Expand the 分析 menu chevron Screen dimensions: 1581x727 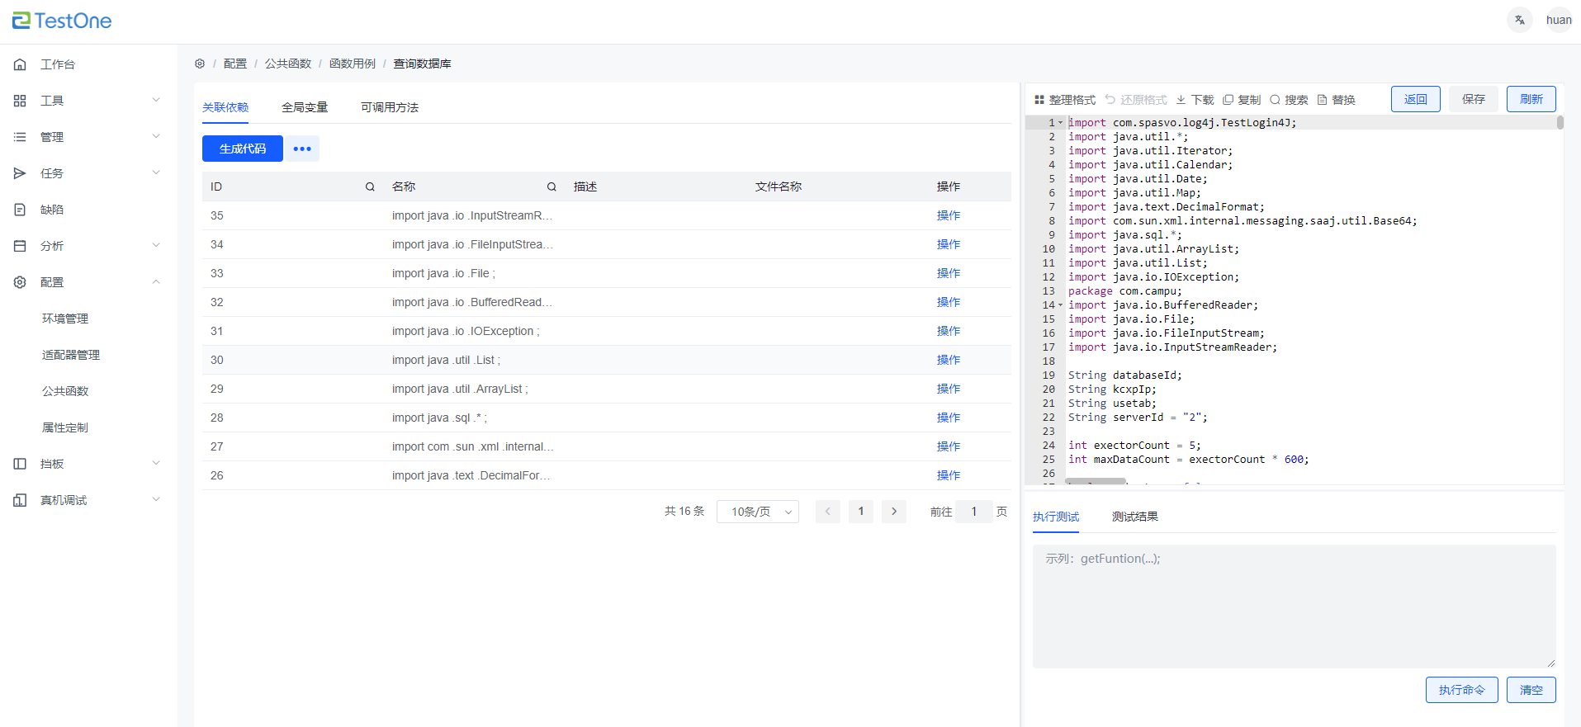pos(156,245)
